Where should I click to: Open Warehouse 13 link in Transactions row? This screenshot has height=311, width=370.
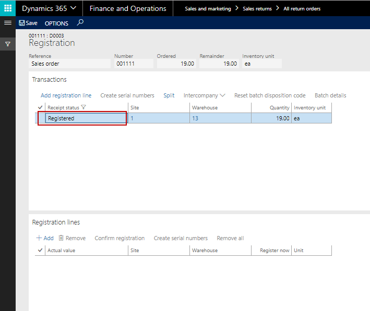(195, 118)
